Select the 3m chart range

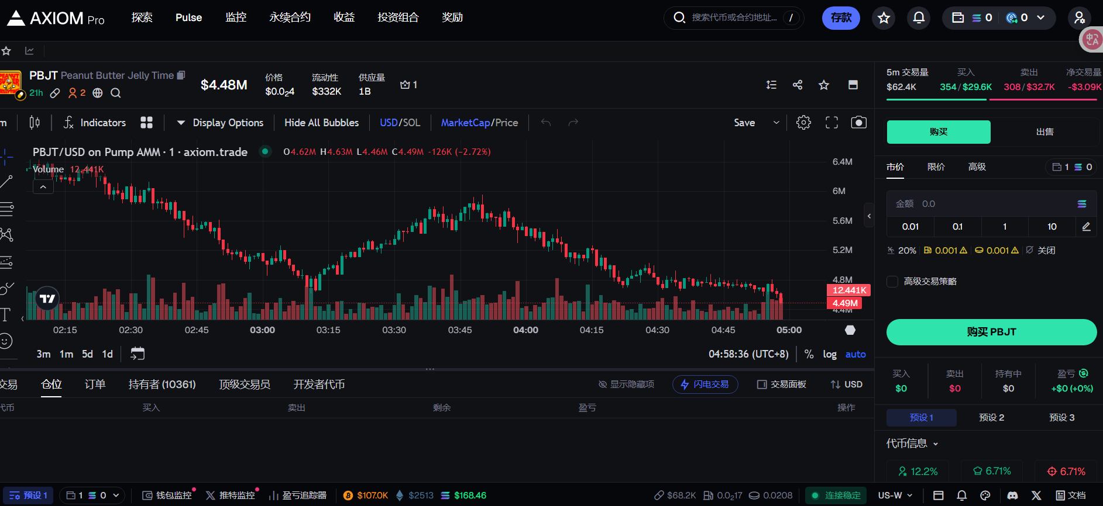tap(43, 354)
